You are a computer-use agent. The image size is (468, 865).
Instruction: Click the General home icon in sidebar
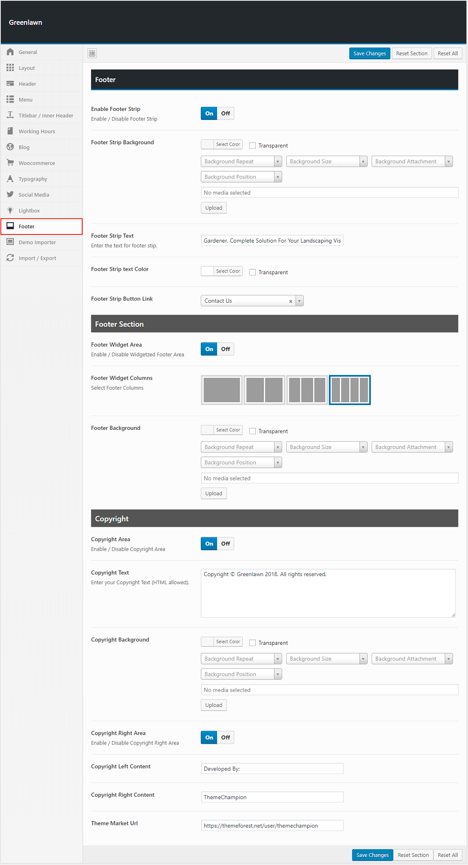click(x=10, y=52)
